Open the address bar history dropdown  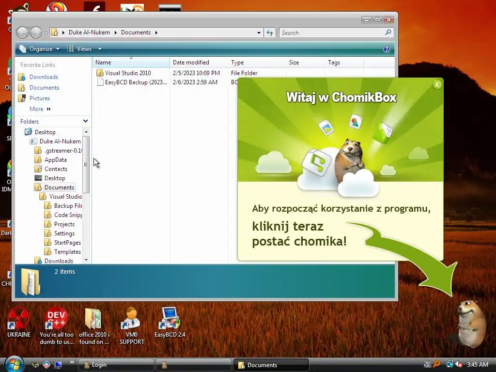point(259,32)
